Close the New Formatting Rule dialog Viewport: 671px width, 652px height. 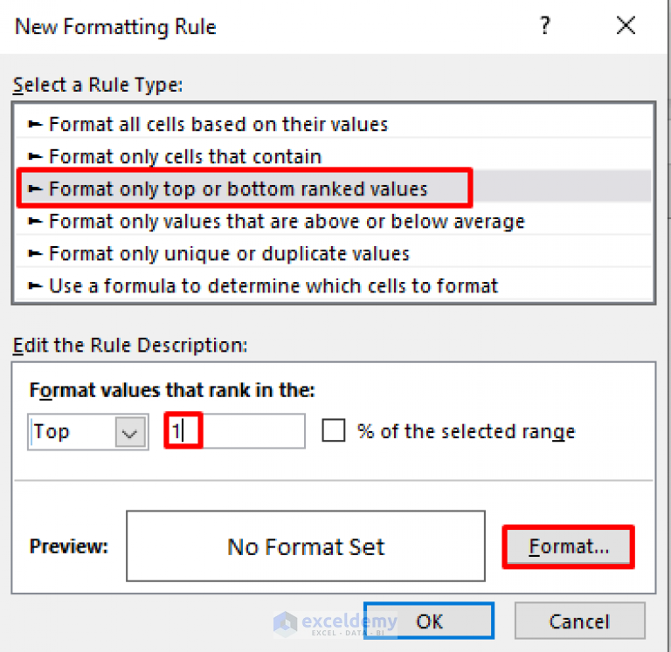click(626, 25)
